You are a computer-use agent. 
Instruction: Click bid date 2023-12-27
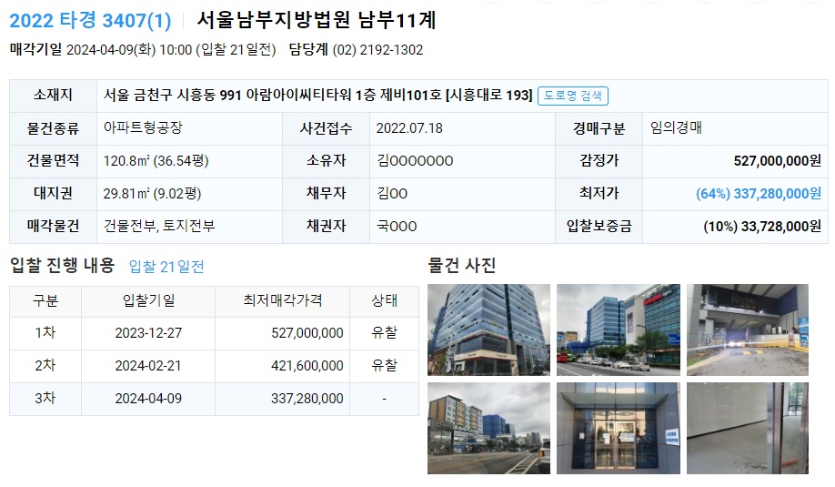point(148,333)
